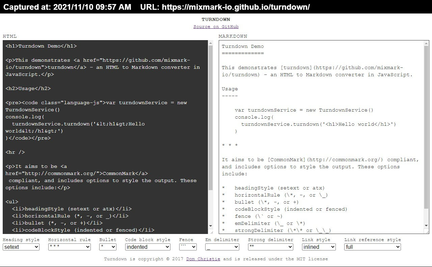Click the HTML pane scrollbar thumb
The width and height of the screenshot is (432, 267).
point(211,118)
